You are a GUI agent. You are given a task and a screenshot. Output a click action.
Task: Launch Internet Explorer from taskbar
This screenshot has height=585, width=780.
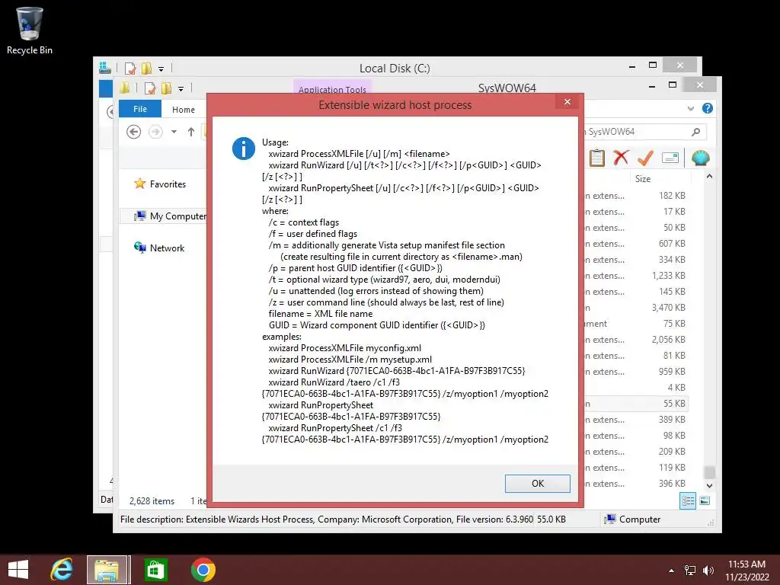point(61,570)
